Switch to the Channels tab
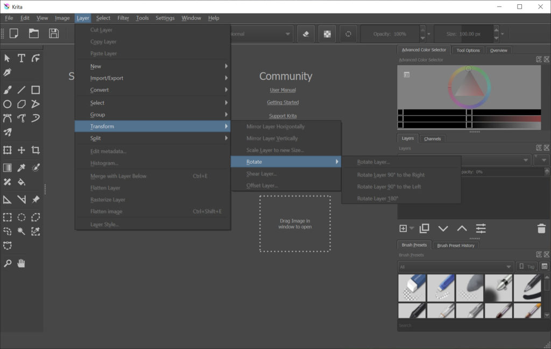The image size is (551, 349). tap(432, 138)
